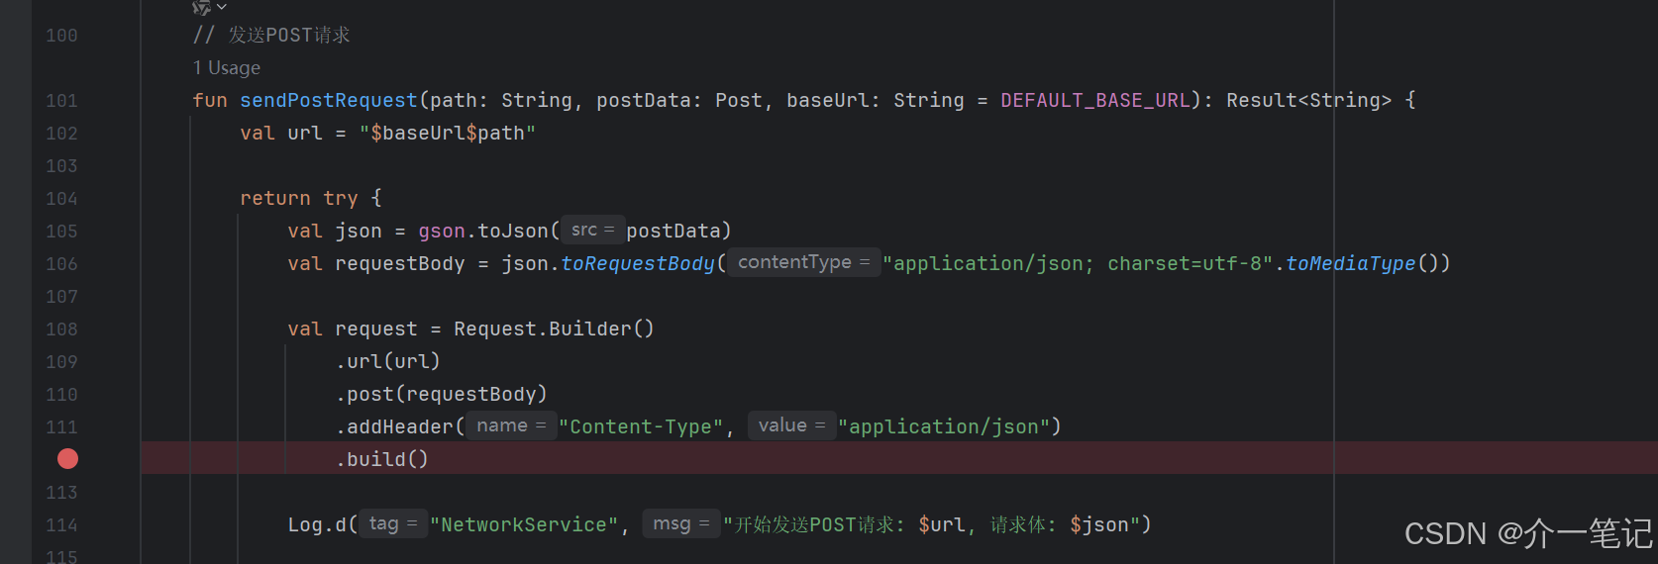Click gutter line number 113
Image resolution: width=1658 pixels, height=564 pixels.
(x=61, y=493)
